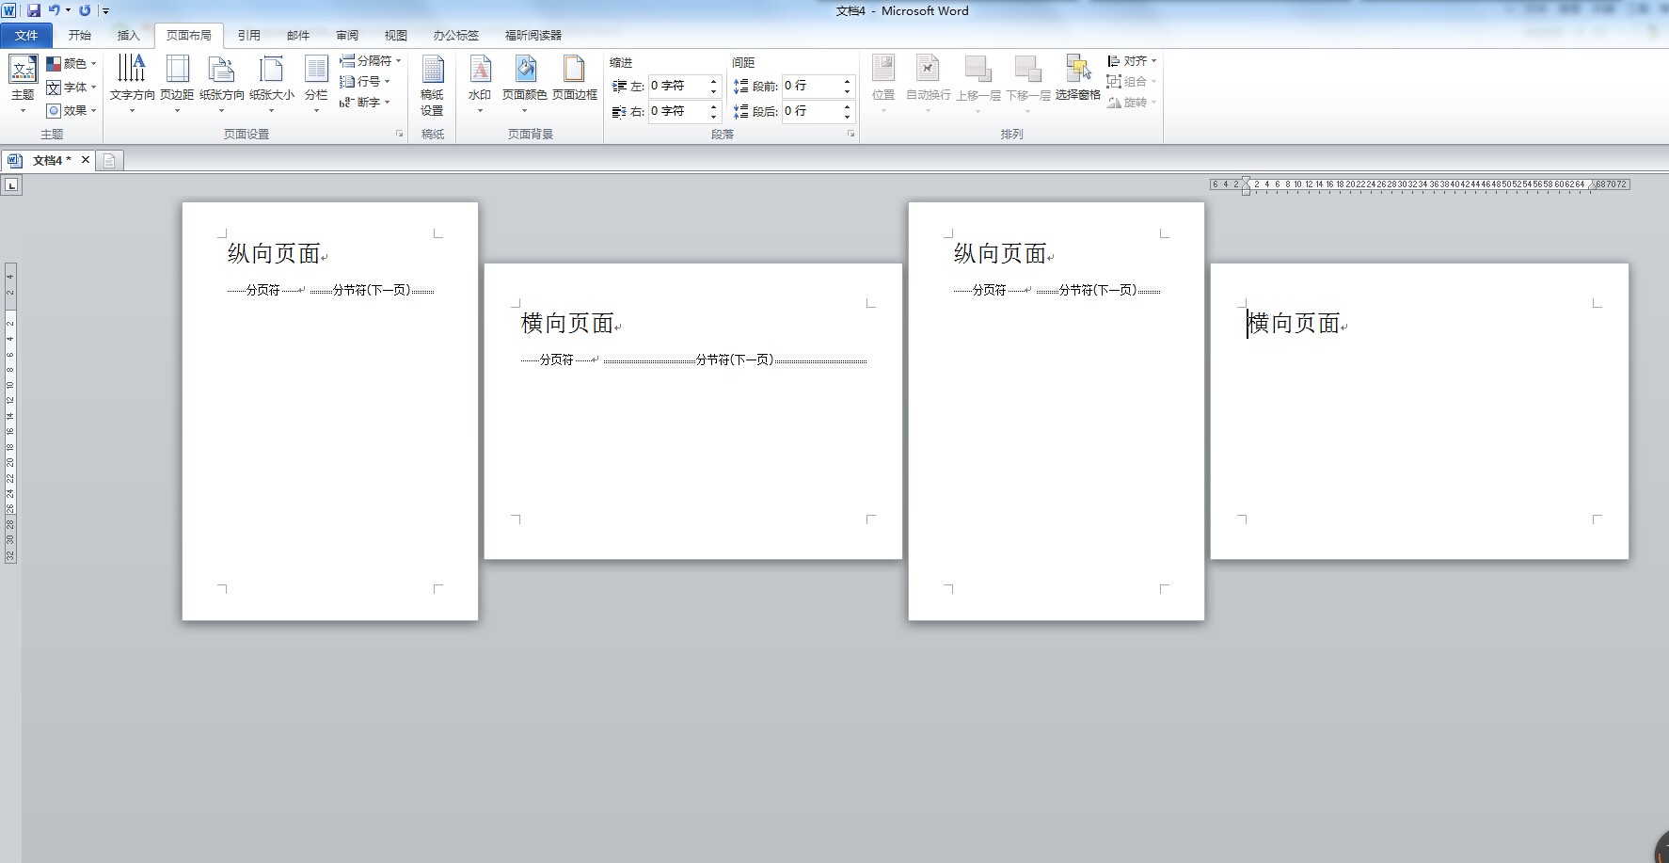
Task: Open Margins (页边距) button
Action: click(x=177, y=83)
